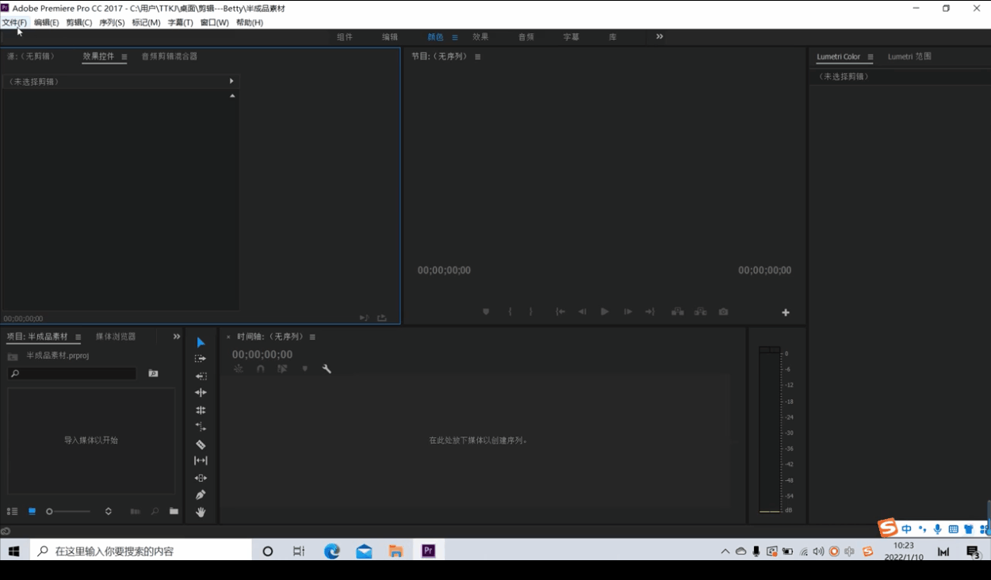Select the Slide tool

tap(201, 478)
